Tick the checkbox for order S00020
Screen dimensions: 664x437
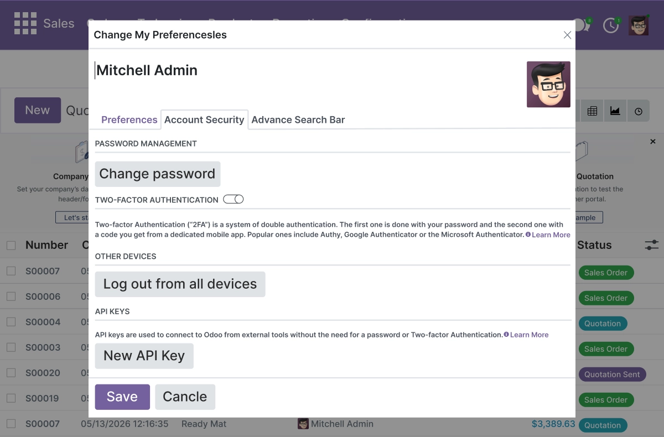click(11, 373)
